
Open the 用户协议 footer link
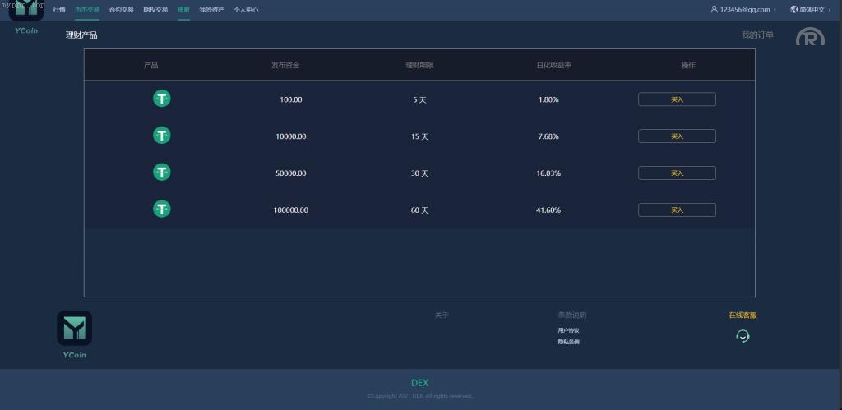click(568, 330)
